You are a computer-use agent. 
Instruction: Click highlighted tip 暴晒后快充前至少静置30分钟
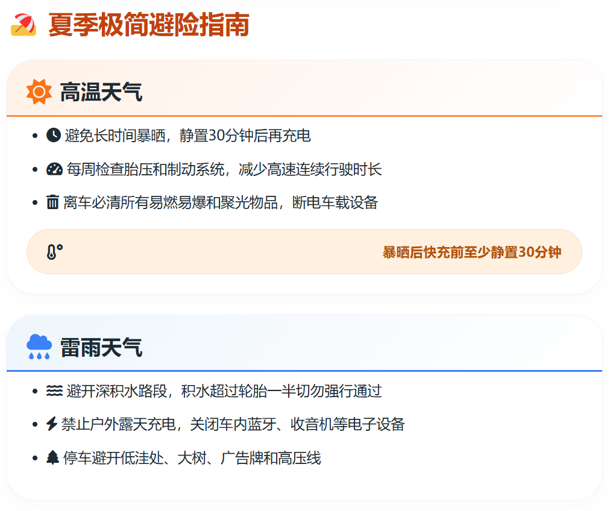tap(472, 252)
